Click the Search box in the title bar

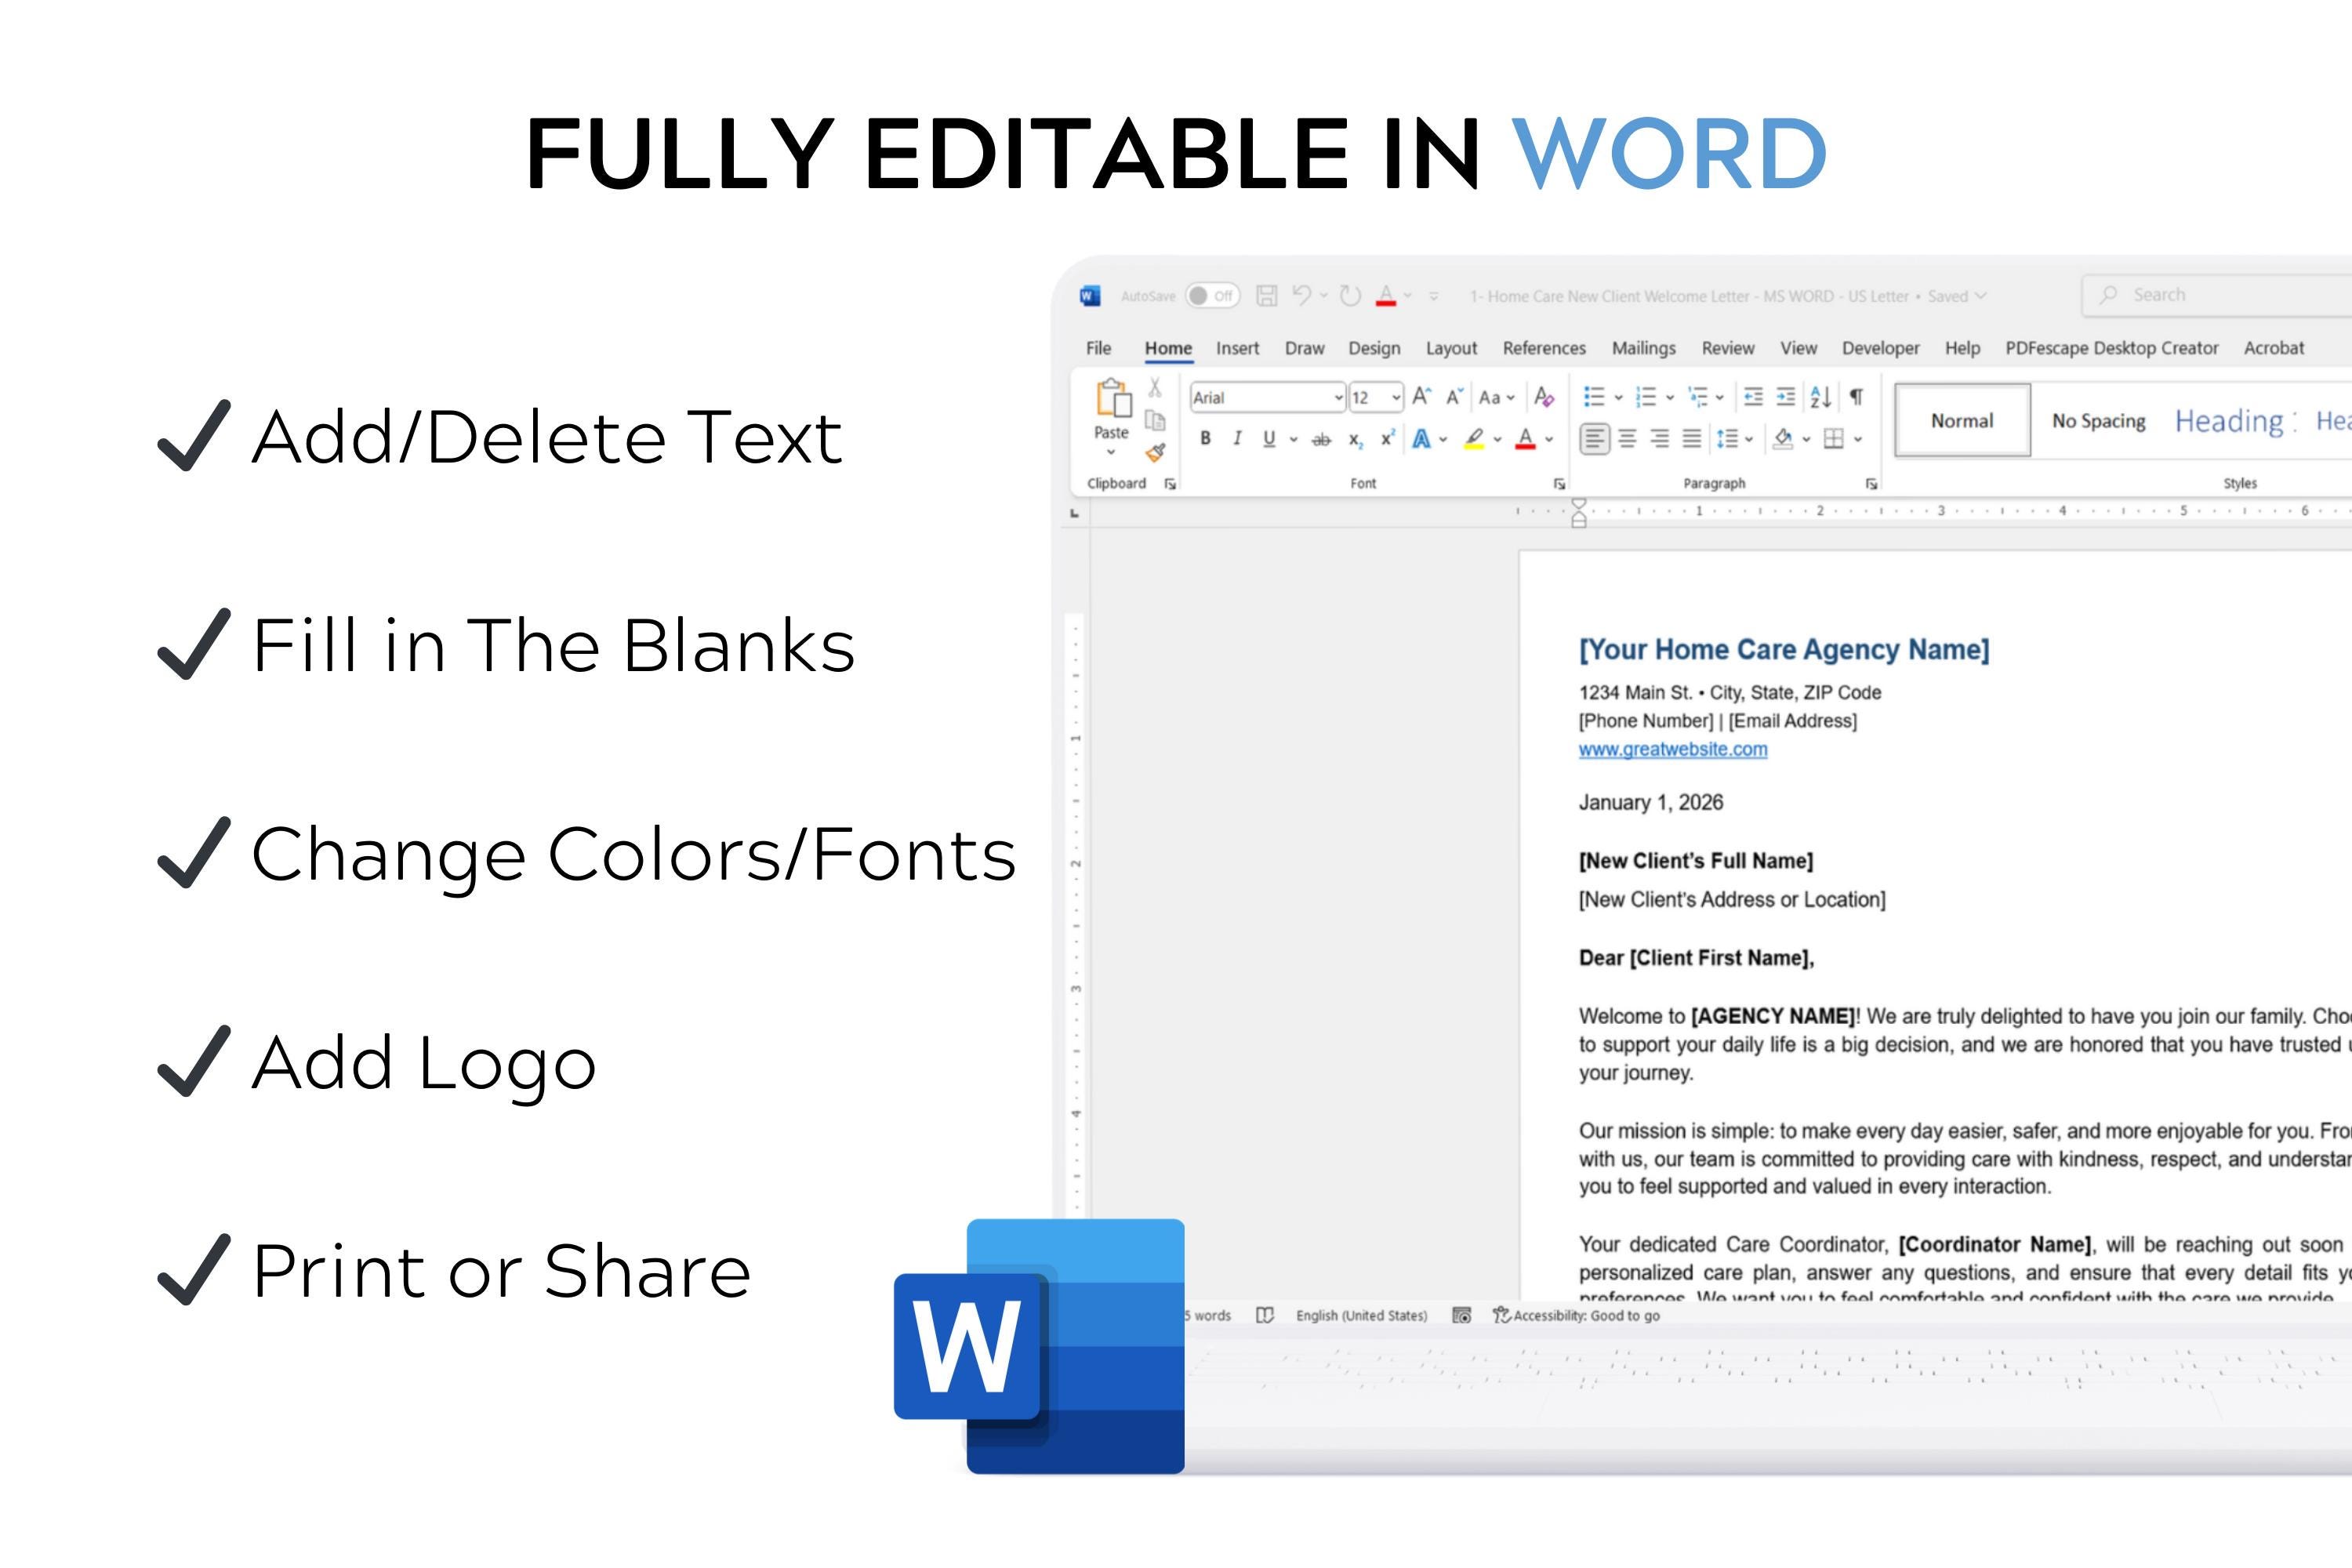(x=2216, y=296)
